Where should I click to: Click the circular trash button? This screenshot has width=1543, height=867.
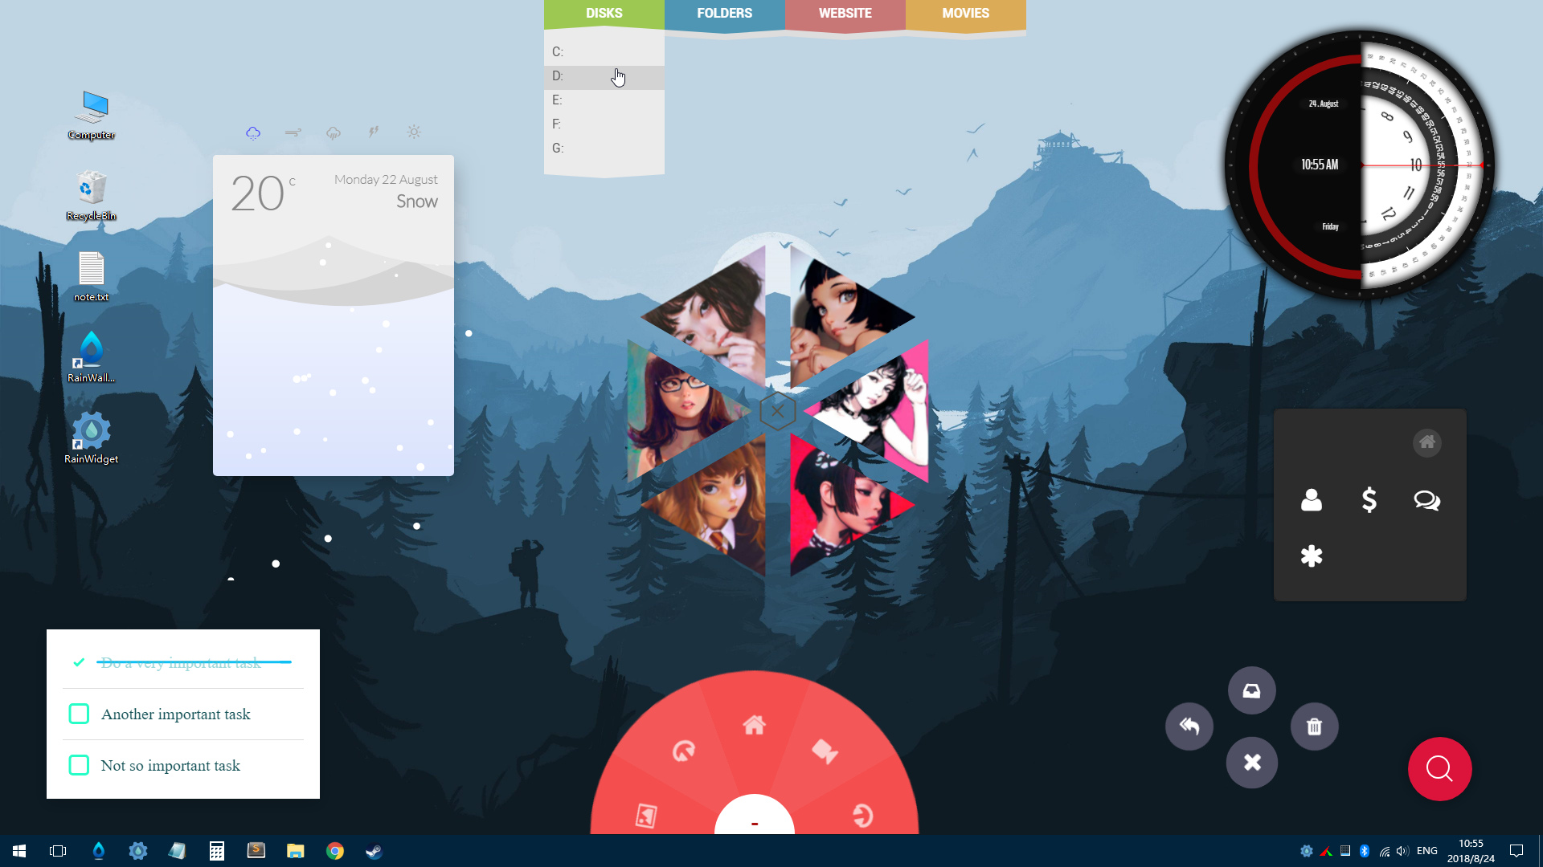(x=1315, y=726)
